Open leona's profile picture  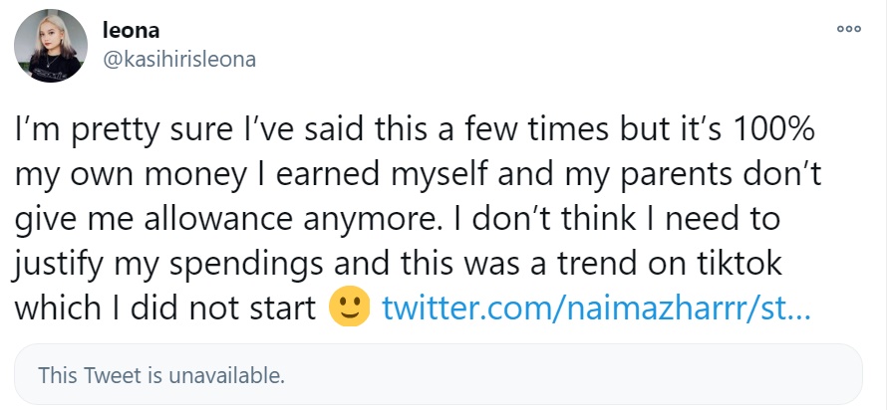51,46
